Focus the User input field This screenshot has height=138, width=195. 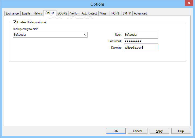[141, 35]
